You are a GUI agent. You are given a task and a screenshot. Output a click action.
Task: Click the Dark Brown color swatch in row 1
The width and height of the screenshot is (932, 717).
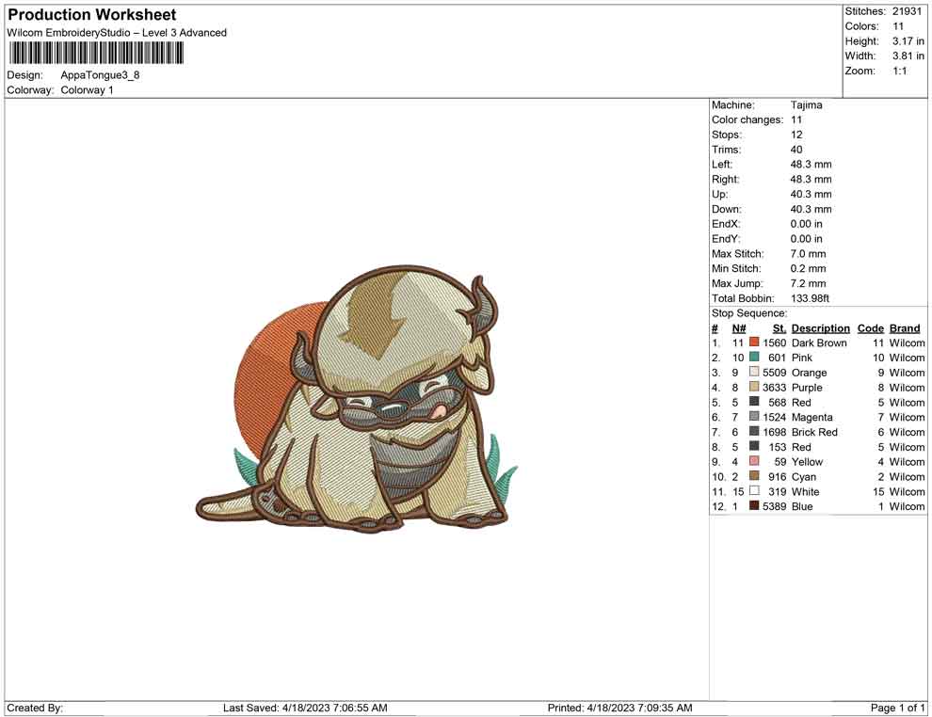pyautogui.click(x=754, y=343)
